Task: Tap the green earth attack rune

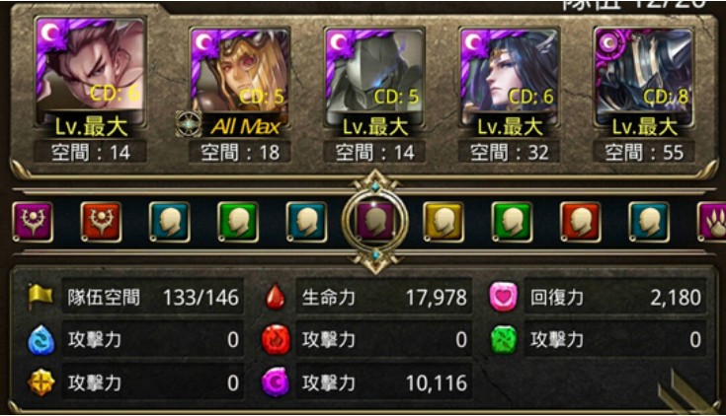Action: [x=504, y=340]
